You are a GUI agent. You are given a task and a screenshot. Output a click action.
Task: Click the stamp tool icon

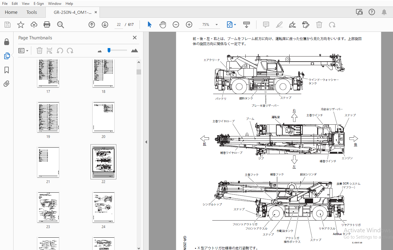click(306, 25)
